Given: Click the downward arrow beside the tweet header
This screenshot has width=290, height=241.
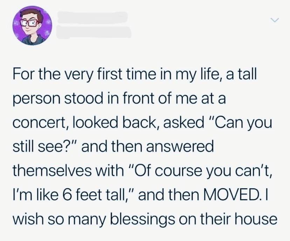Looking at the screenshot, I should point(275,20).
